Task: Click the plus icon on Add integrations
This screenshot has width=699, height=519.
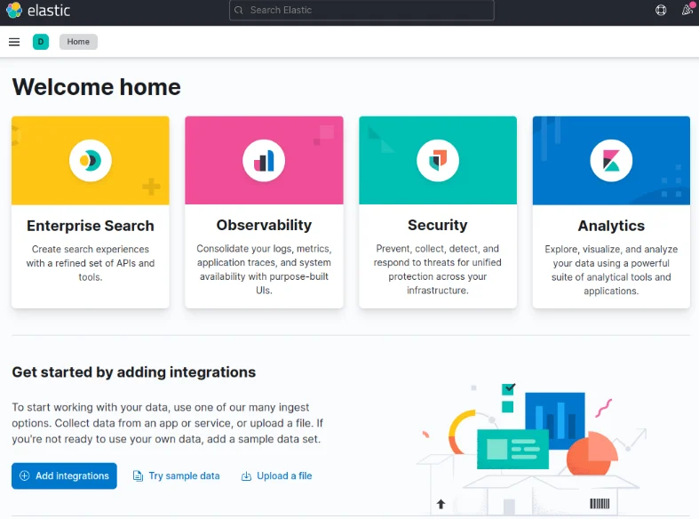Action: (25, 475)
